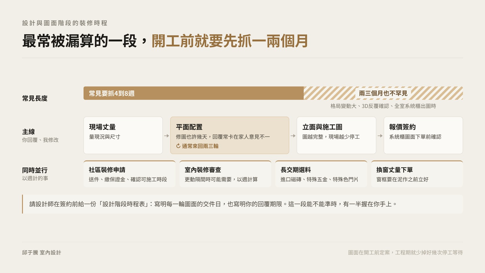This screenshot has height=273, width=485.
Task: Select the text 送件、繳保證金、確認可施工時段
Action: tap(128, 179)
